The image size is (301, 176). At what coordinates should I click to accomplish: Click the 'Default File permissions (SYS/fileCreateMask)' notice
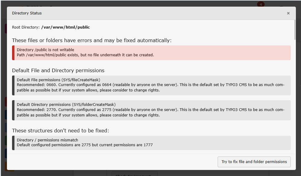coord(151,85)
